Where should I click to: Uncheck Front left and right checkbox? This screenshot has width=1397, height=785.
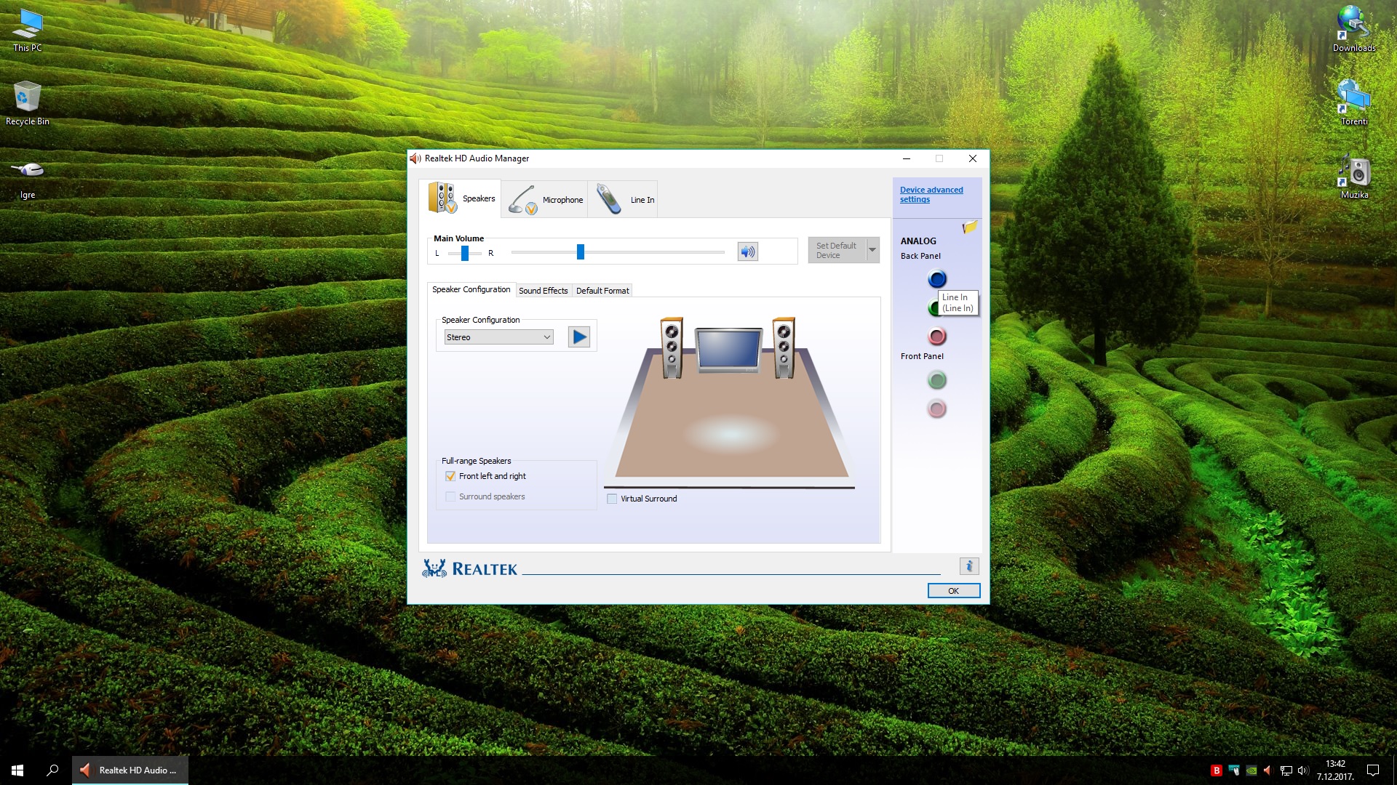point(450,476)
